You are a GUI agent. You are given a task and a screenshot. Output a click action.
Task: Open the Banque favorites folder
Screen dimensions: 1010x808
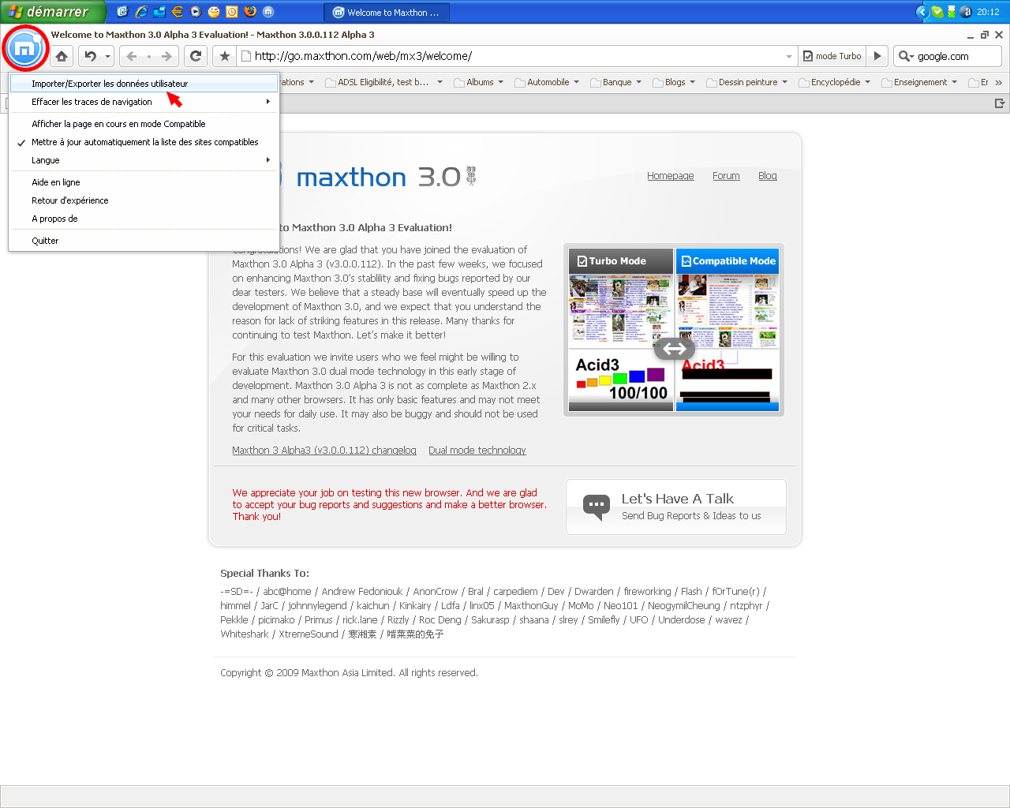616,82
